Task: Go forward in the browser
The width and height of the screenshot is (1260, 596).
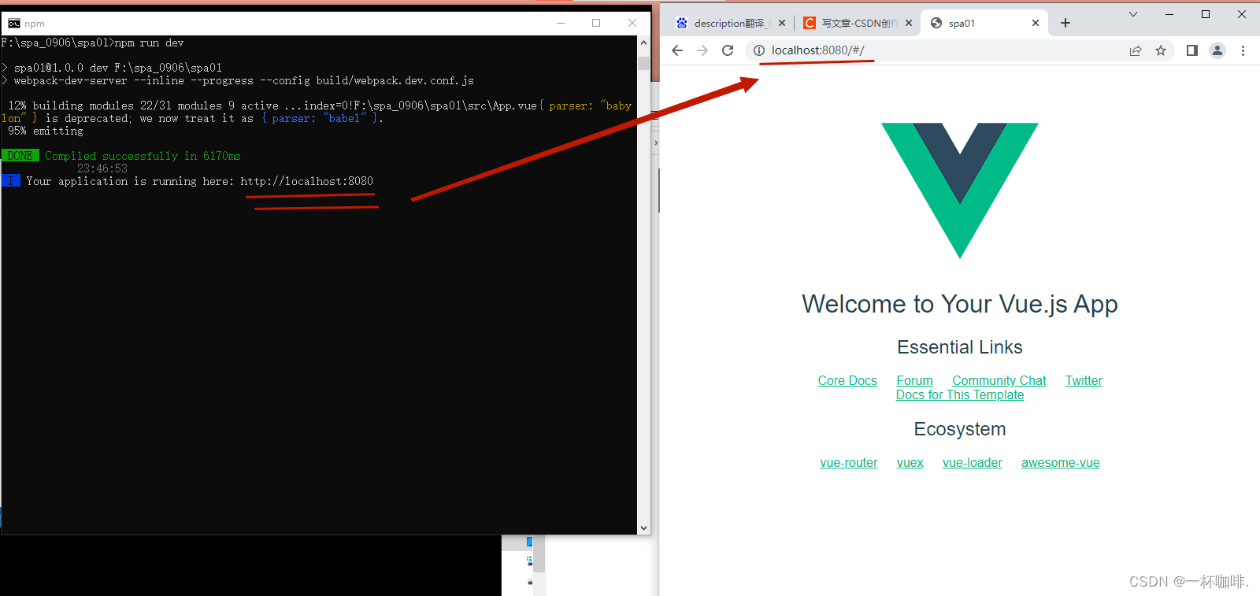Action: (x=702, y=50)
